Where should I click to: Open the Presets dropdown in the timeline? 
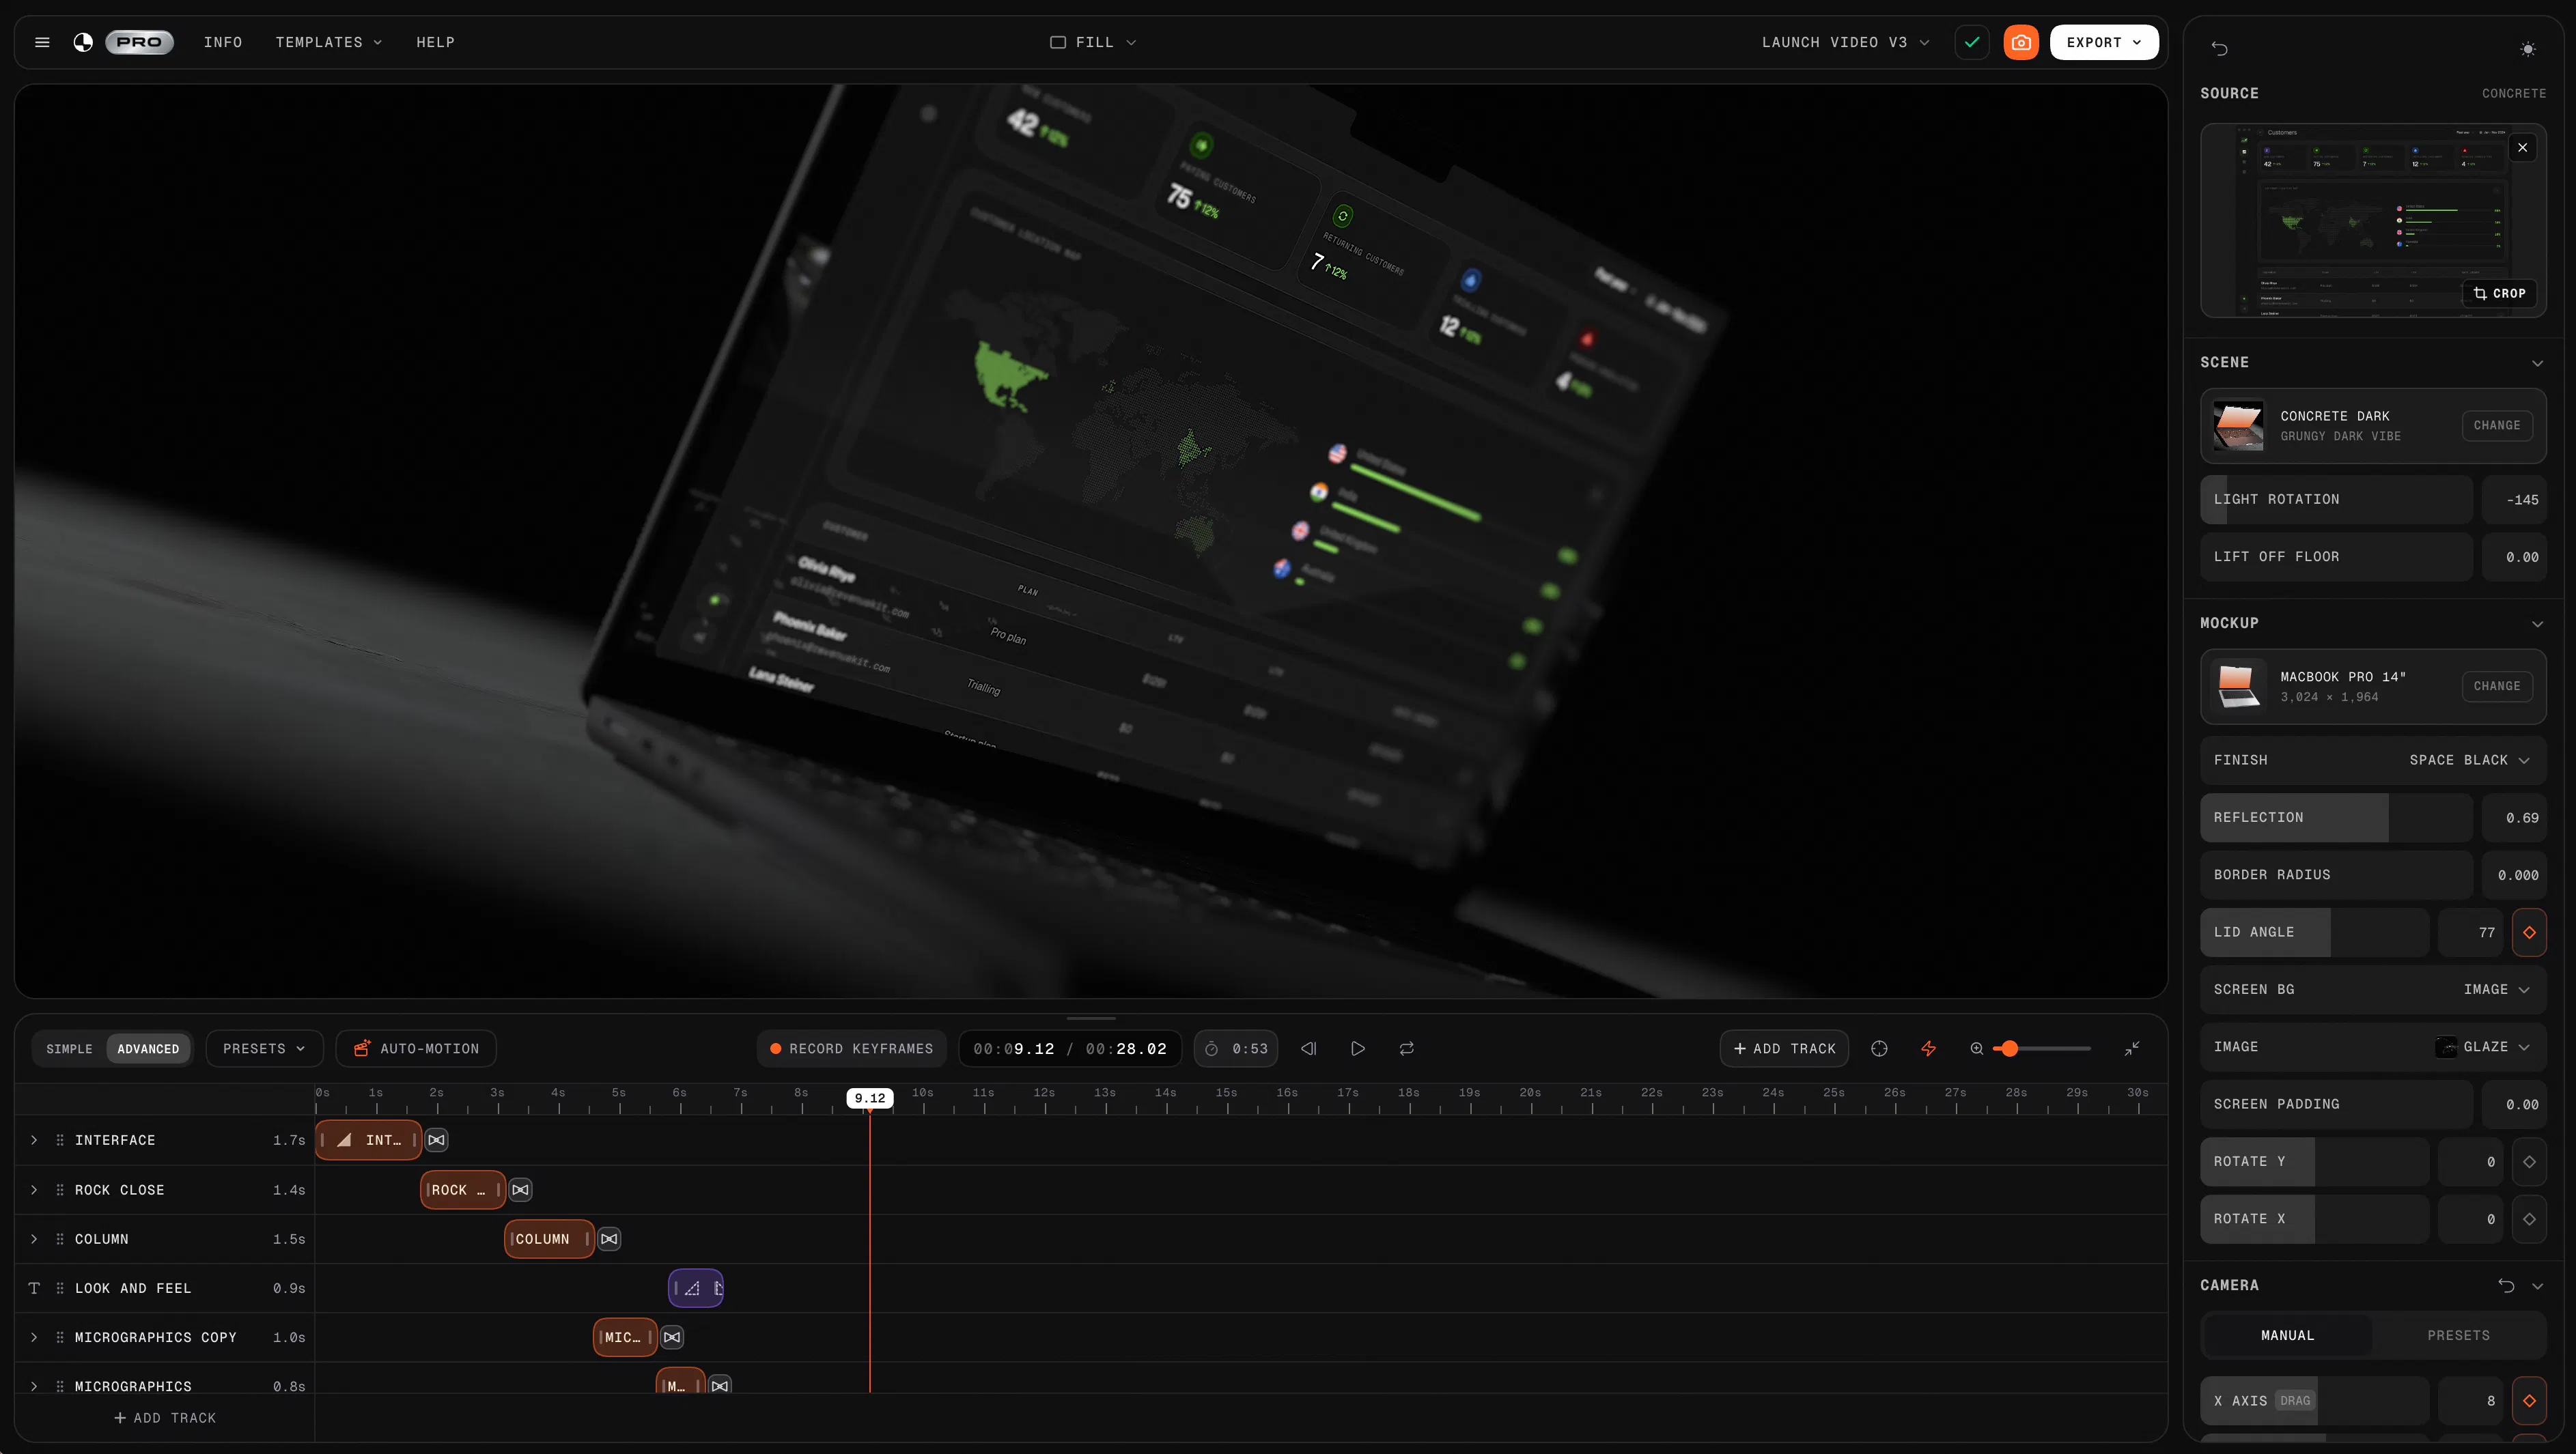pos(264,1049)
